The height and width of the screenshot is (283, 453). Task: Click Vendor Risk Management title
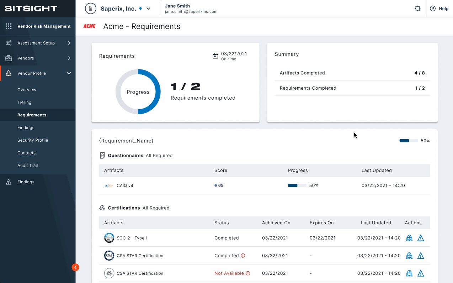tap(44, 26)
